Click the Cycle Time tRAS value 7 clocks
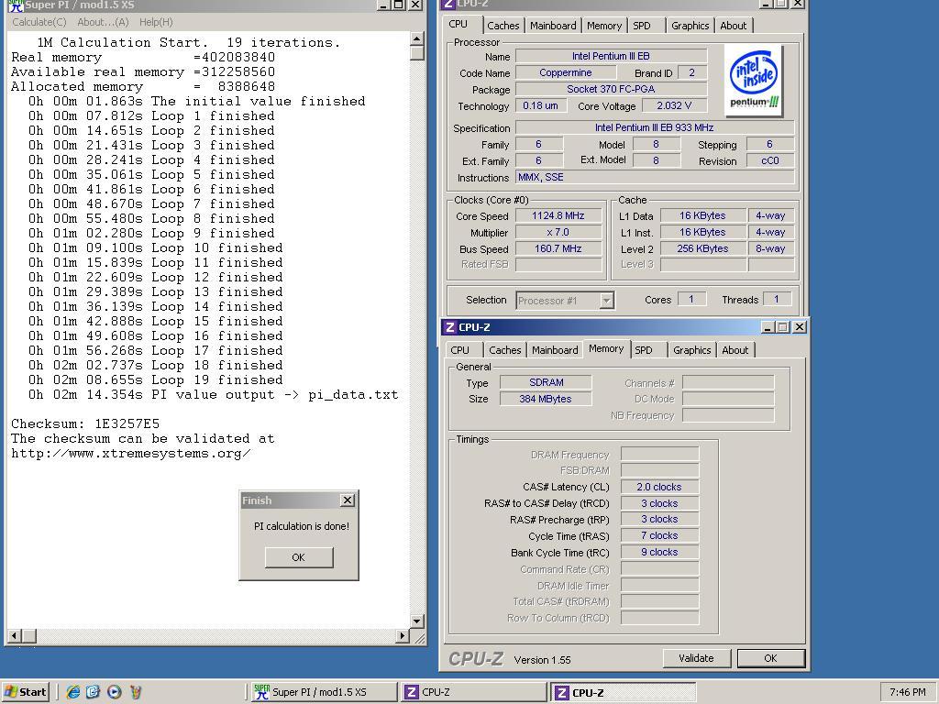 click(659, 535)
